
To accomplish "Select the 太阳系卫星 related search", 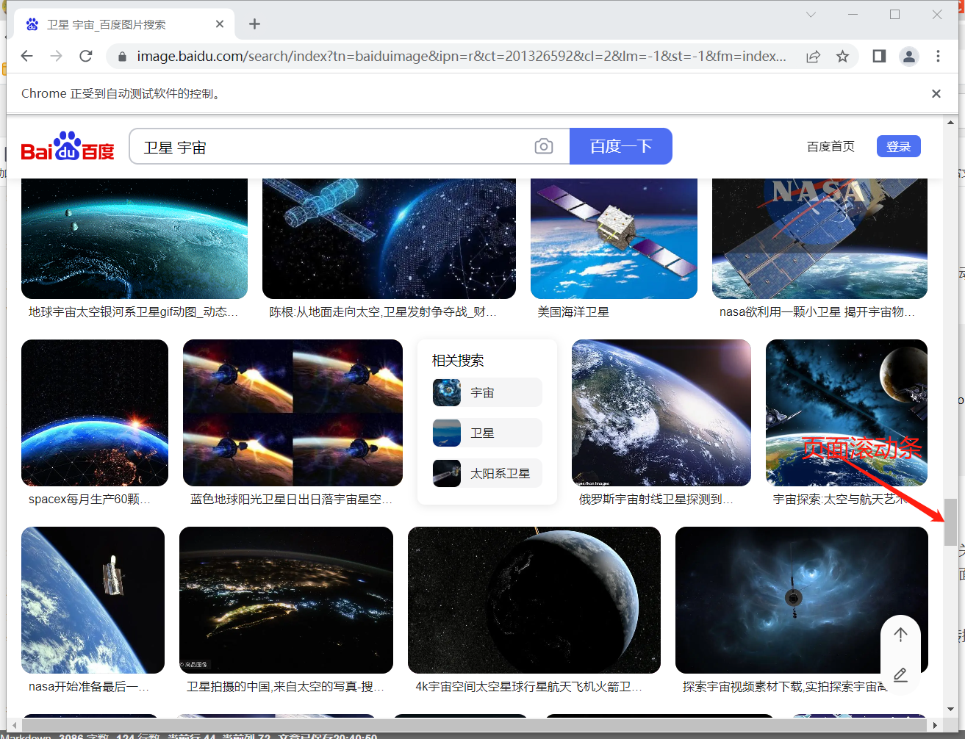I will [487, 473].
